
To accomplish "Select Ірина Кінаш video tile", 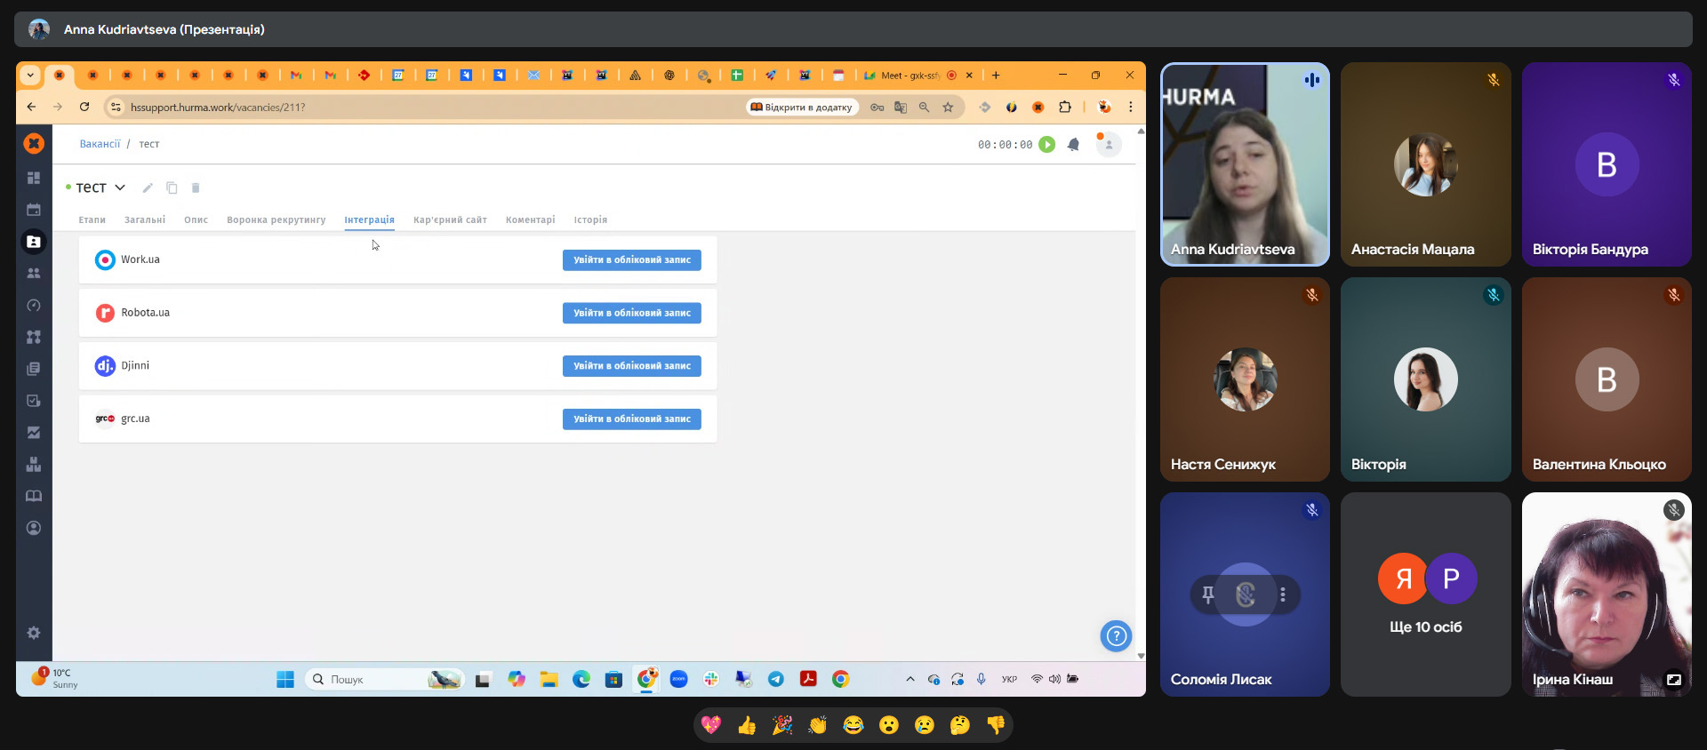I will point(1606,594).
